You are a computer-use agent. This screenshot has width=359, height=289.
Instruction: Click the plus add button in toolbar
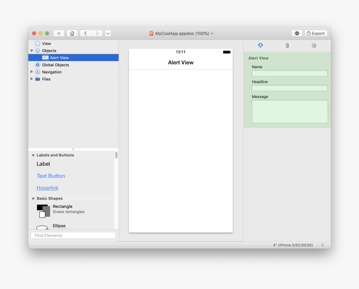(x=58, y=33)
